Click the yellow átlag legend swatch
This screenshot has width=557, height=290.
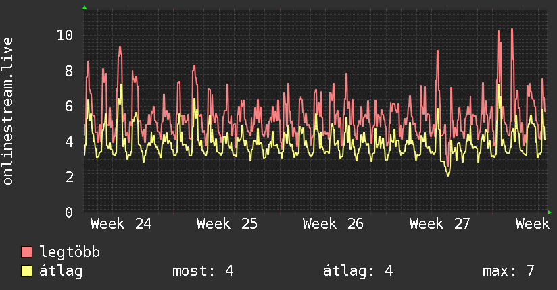pos(26,270)
